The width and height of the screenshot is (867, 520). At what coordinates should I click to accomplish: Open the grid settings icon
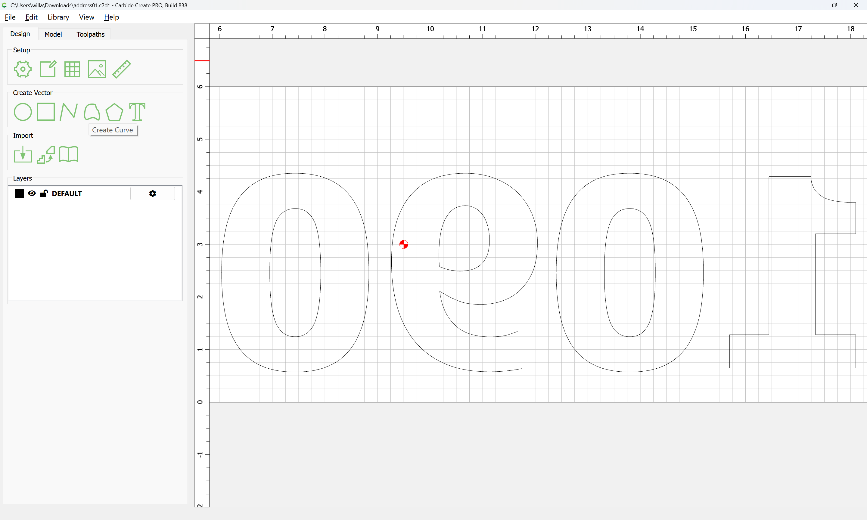(x=72, y=69)
